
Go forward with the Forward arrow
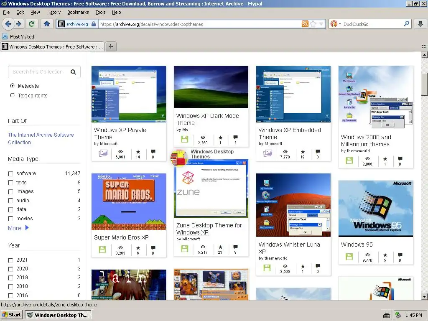point(18,24)
